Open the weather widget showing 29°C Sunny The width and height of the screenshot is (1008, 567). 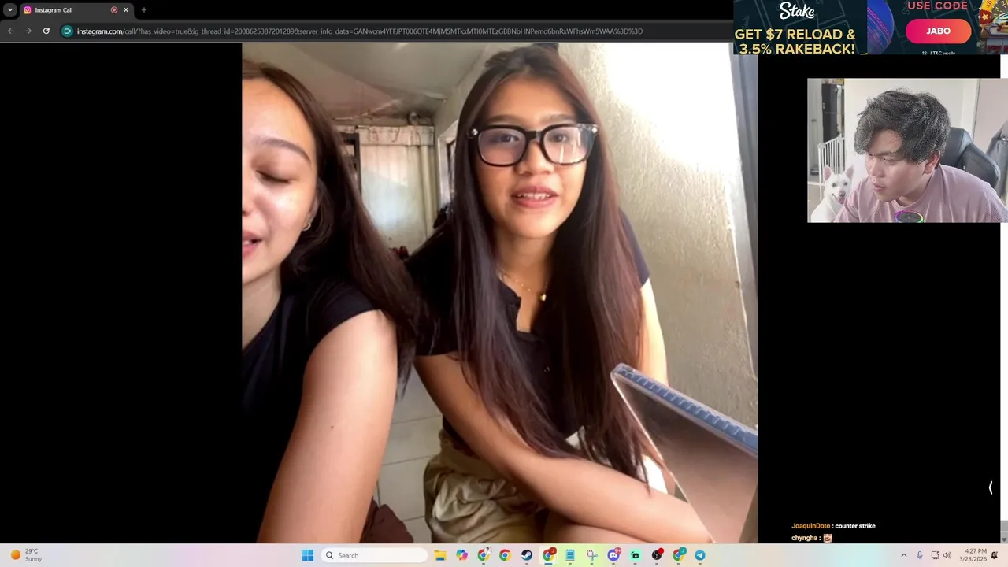[x=26, y=555]
